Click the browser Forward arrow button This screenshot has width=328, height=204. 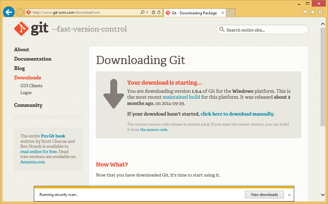[x=20, y=12]
